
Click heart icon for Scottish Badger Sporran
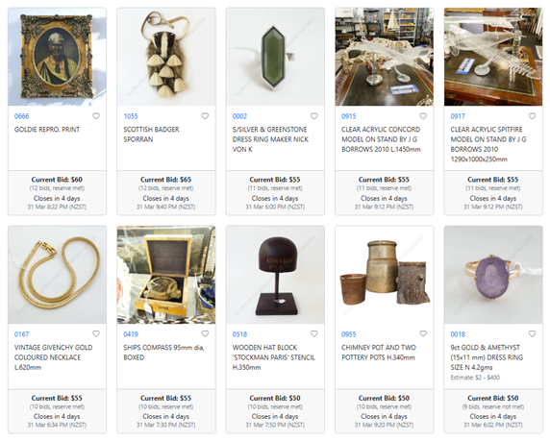click(x=205, y=116)
